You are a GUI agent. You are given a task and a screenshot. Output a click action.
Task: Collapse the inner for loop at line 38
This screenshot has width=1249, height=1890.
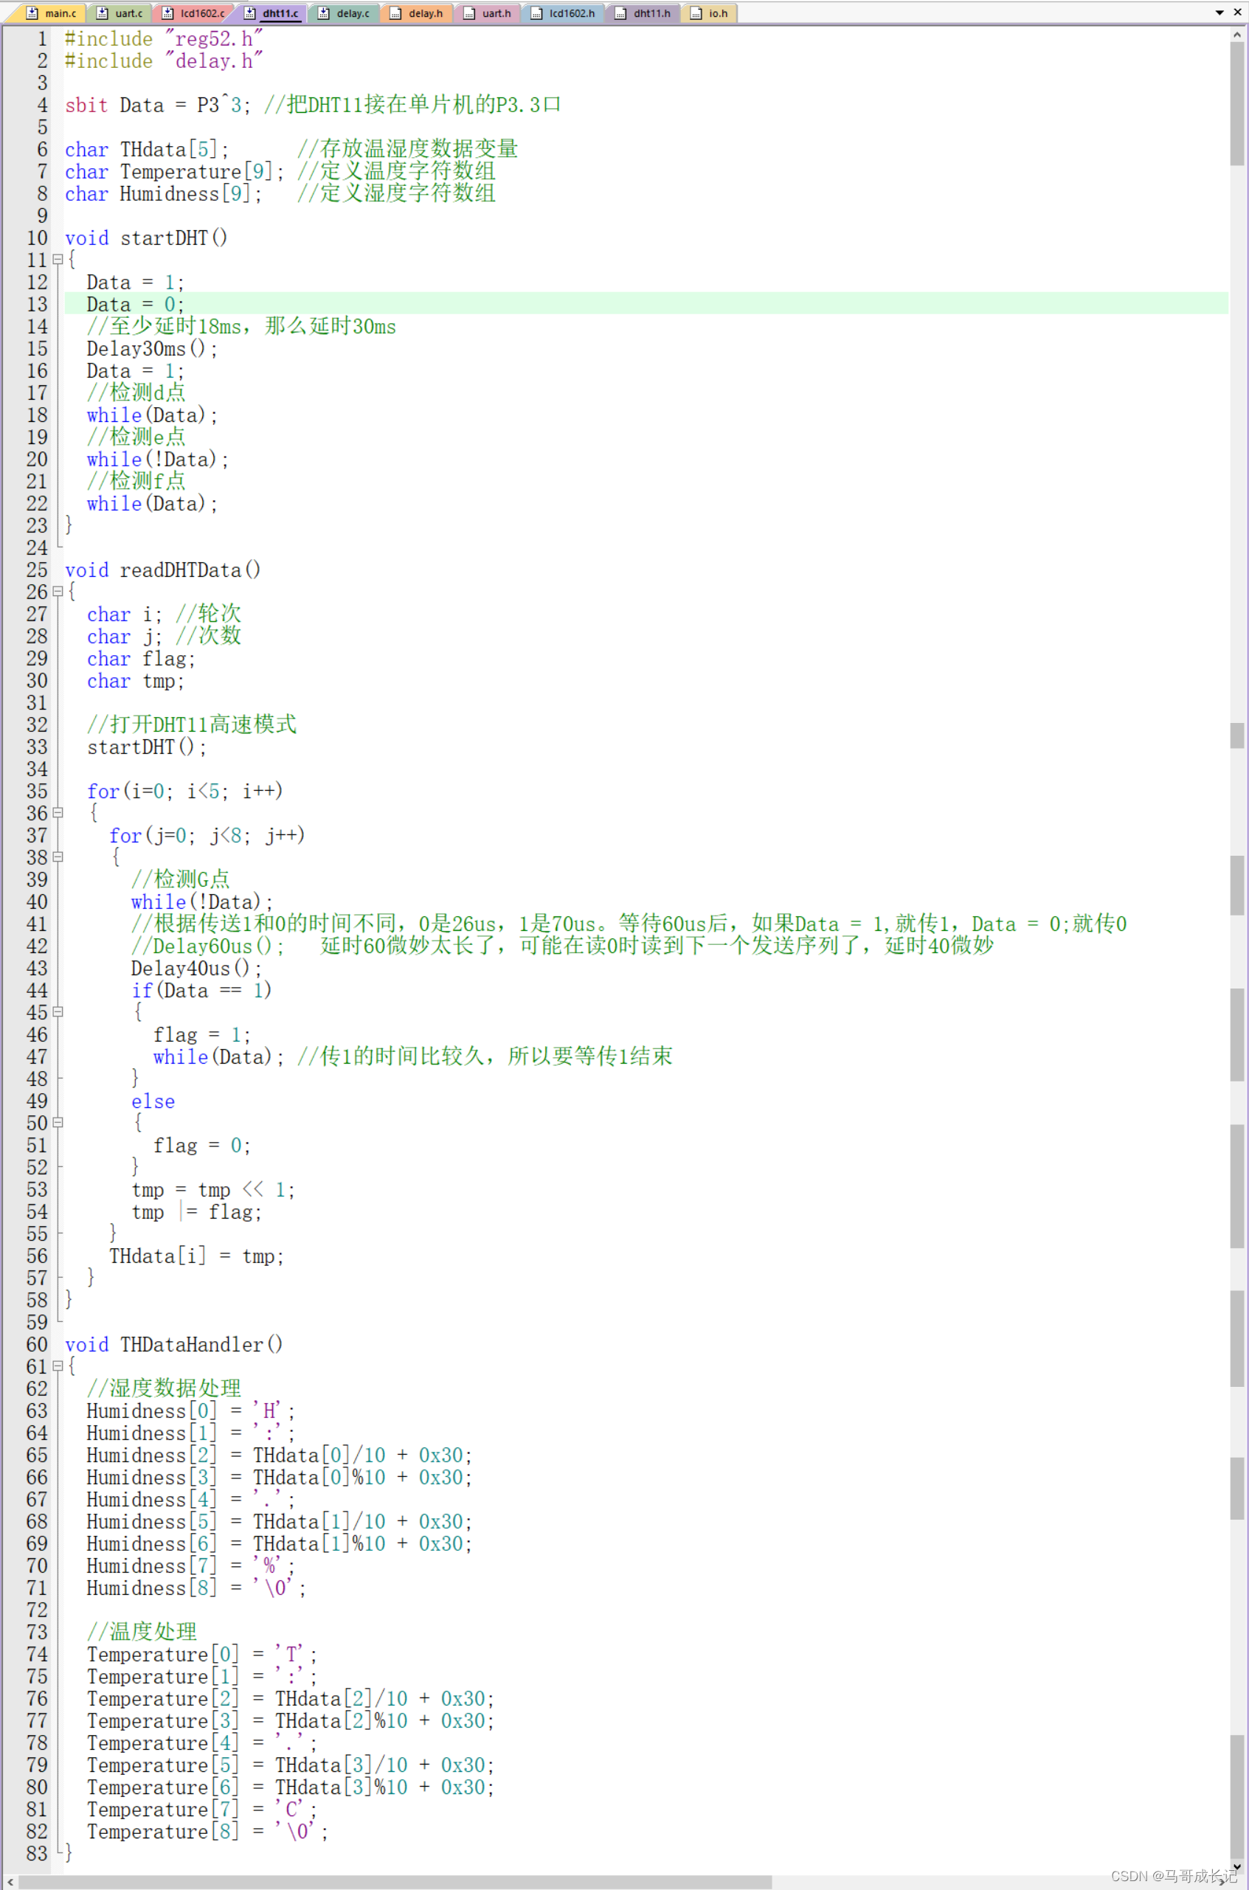click(58, 857)
